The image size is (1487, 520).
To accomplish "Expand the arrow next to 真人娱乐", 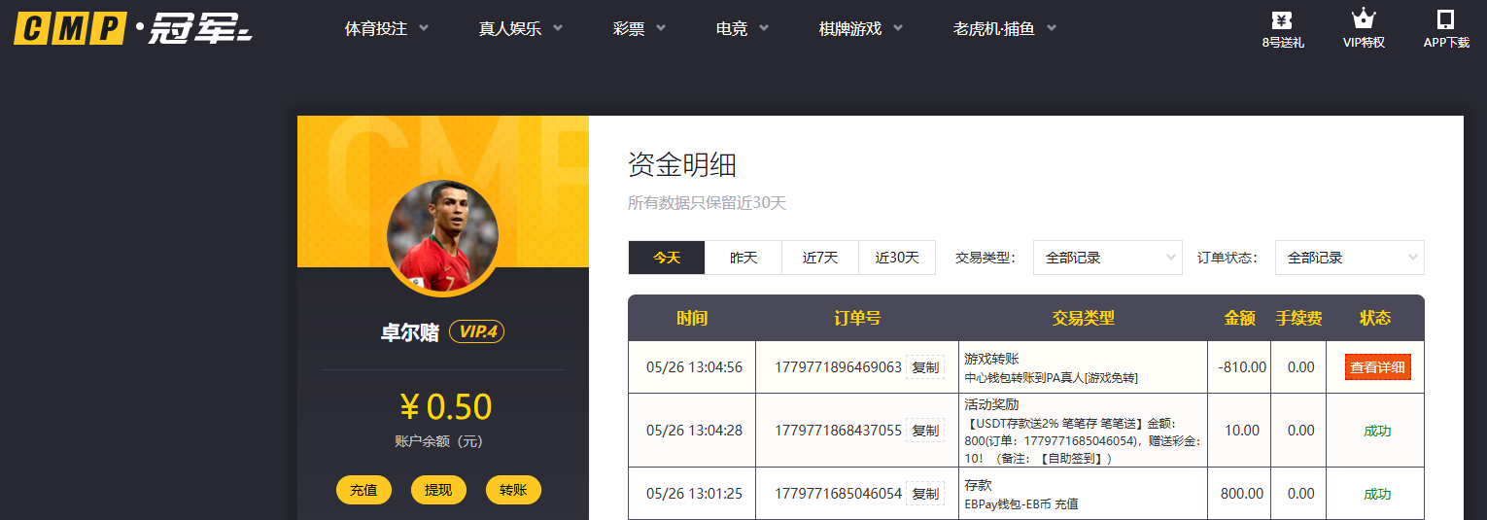I will tap(558, 28).
